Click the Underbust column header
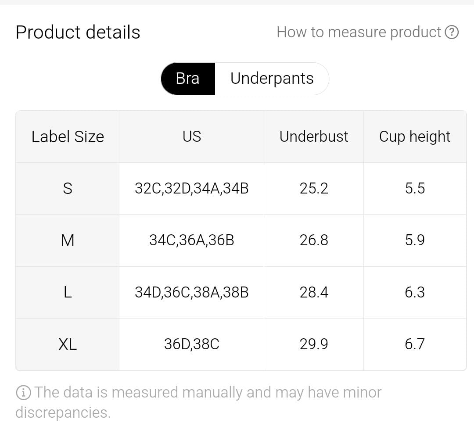The width and height of the screenshot is (474, 430). point(314,136)
